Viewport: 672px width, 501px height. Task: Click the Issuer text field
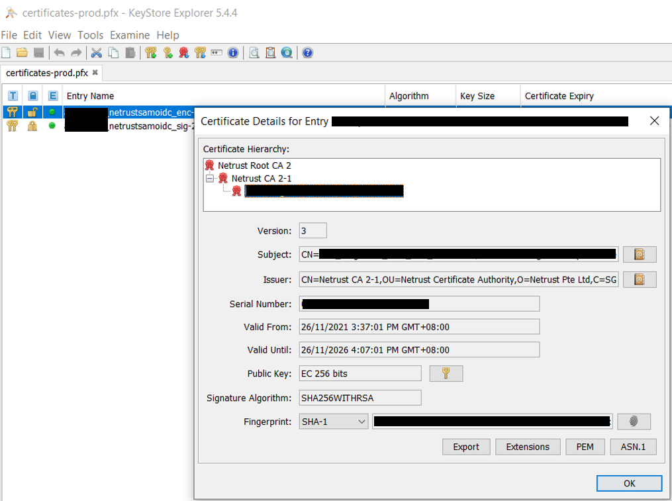459,280
